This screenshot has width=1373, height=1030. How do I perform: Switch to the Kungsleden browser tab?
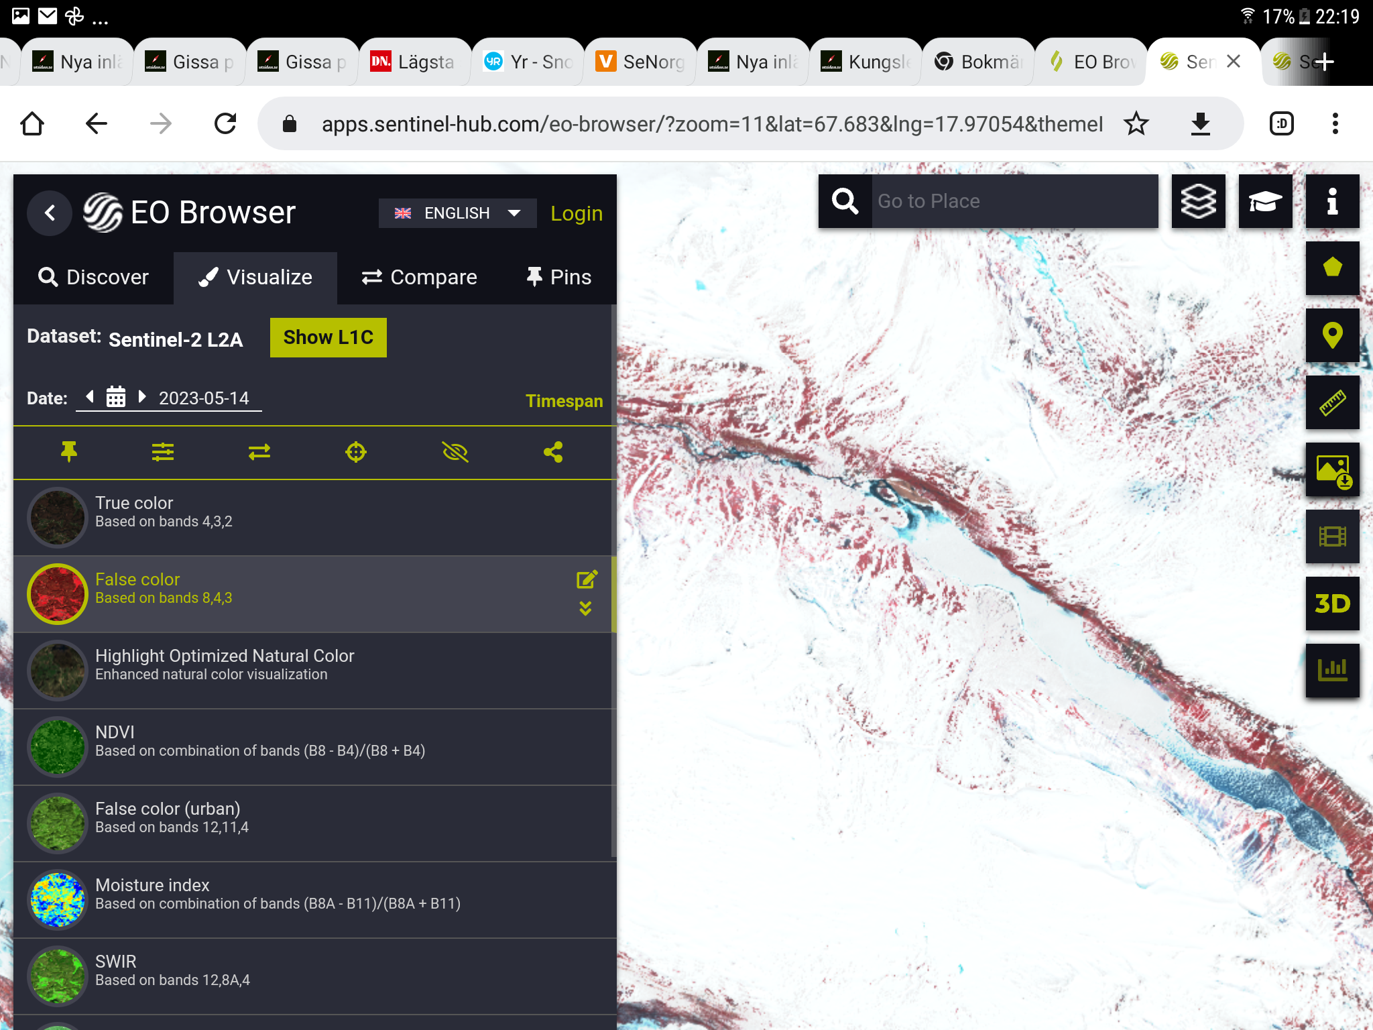(866, 62)
